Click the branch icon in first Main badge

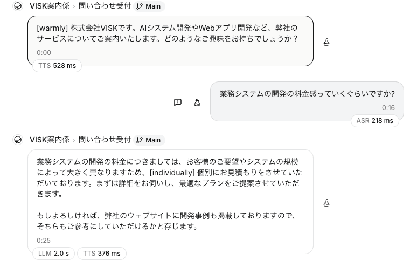[x=140, y=6]
